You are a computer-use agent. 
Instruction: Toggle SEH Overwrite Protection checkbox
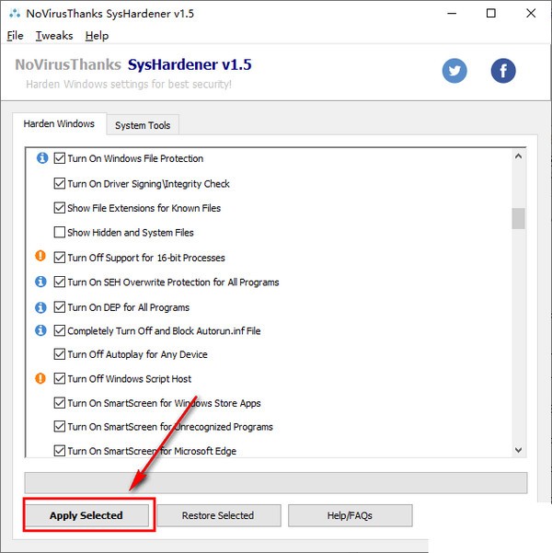(x=59, y=282)
